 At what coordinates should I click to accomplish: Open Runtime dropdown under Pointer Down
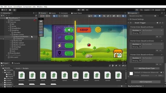(x=136, y=44)
